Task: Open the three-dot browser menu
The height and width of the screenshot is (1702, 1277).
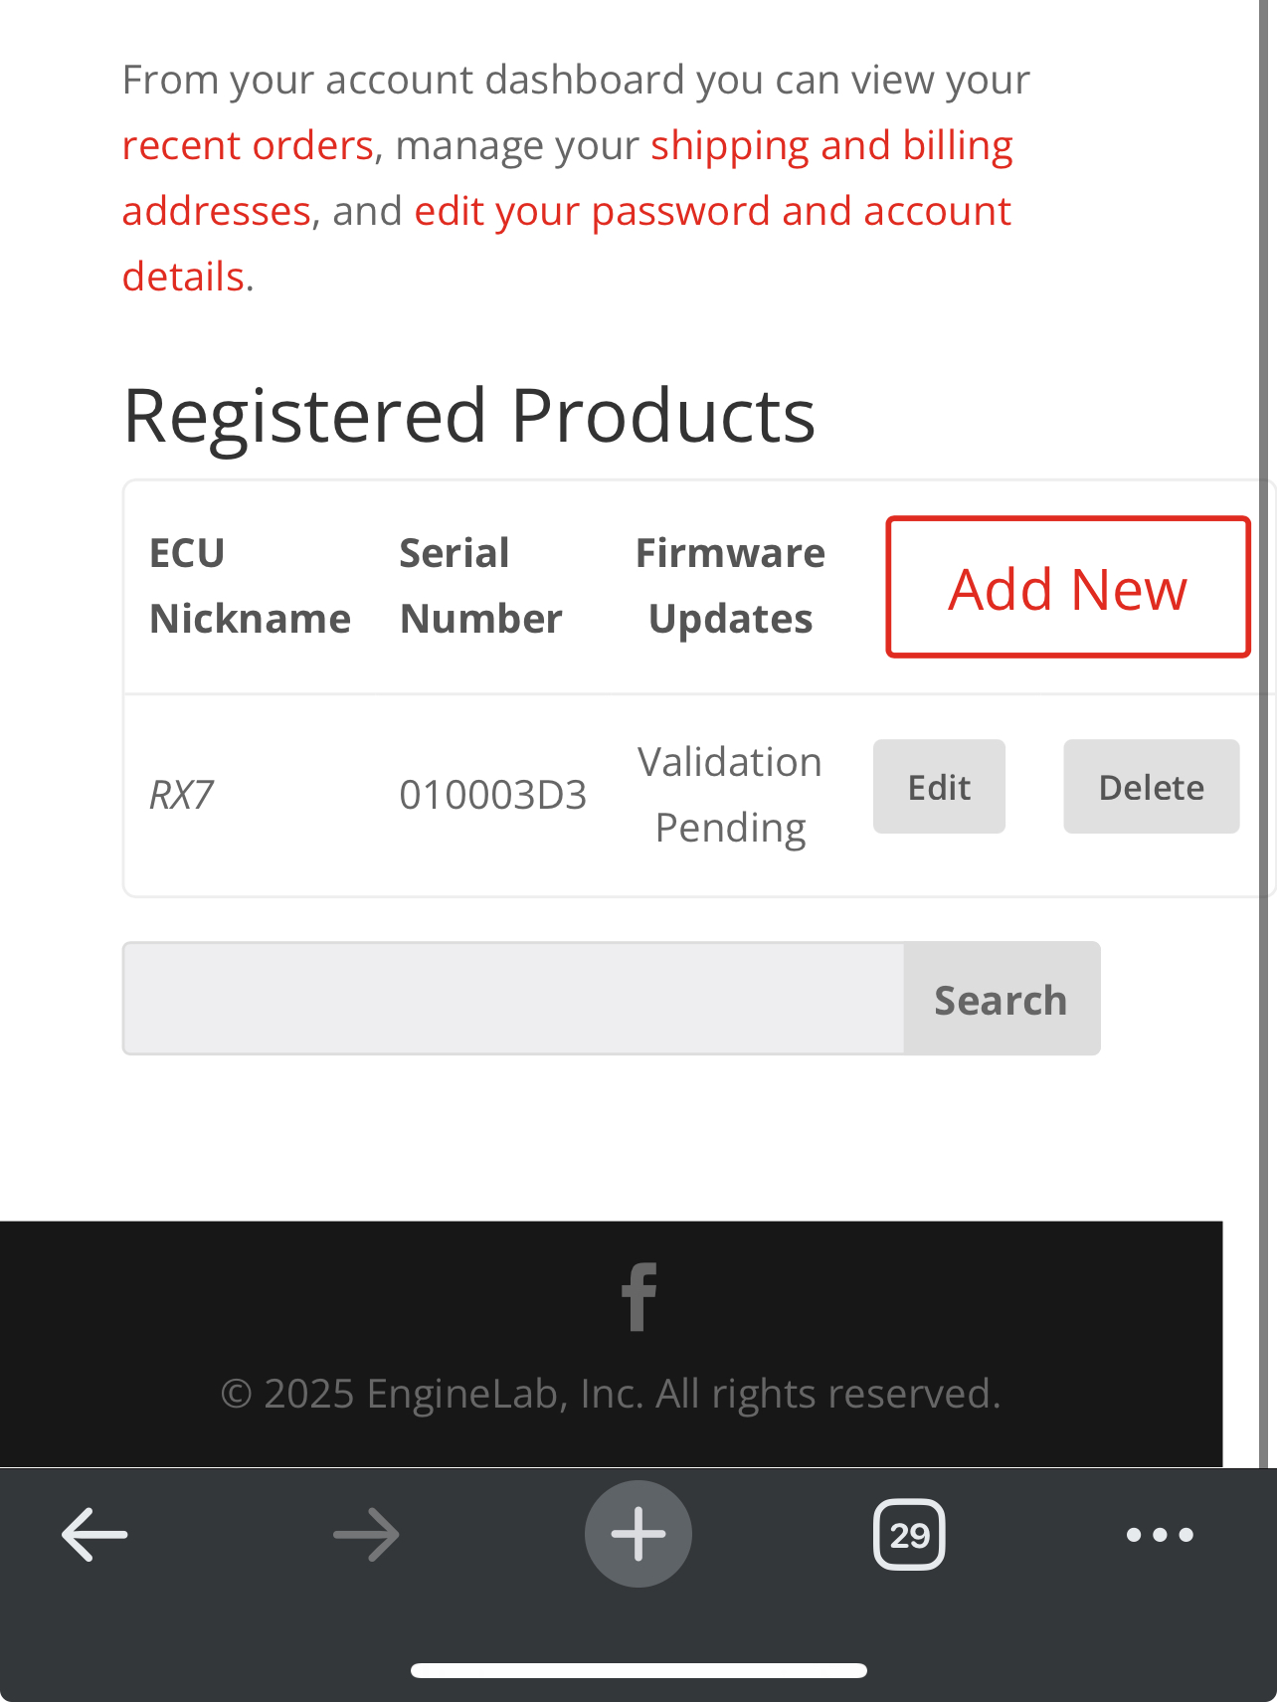Action: coord(1160,1534)
